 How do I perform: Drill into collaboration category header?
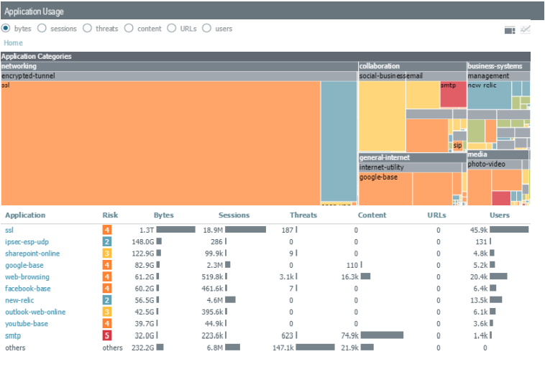pos(379,66)
